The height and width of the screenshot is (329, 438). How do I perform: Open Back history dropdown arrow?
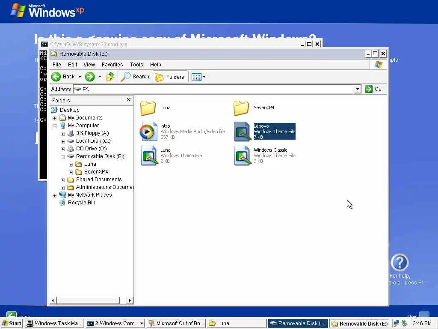coord(80,77)
